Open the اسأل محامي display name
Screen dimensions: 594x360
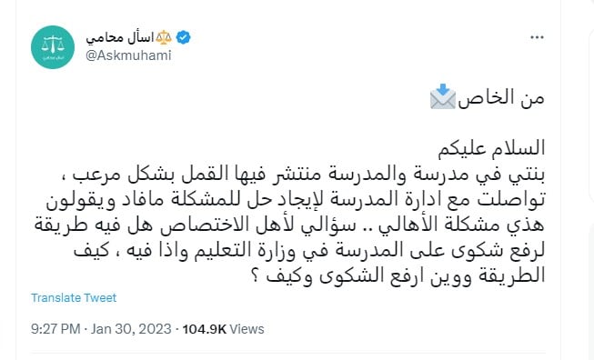coord(120,37)
